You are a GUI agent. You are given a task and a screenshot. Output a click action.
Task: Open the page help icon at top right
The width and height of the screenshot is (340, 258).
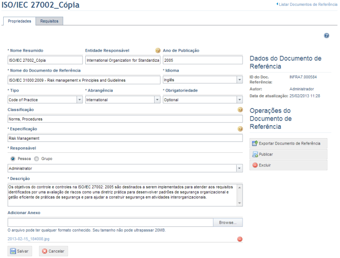[x=326, y=35]
